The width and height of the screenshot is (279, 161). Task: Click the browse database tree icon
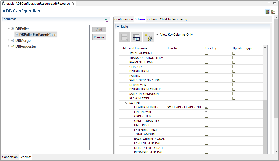pos(148,37)
